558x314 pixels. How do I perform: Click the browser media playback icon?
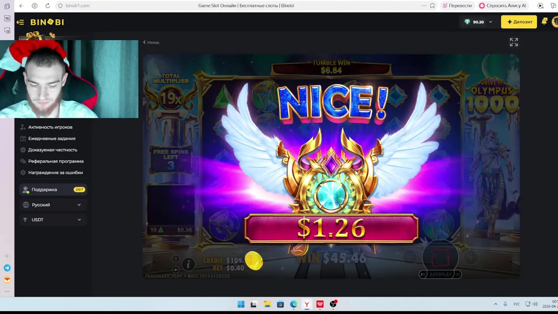click(541, 6)
